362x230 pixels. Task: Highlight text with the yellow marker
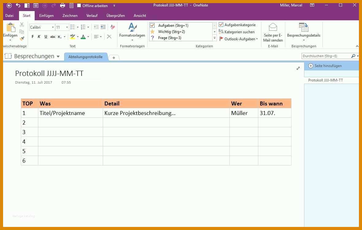point(72,37)
